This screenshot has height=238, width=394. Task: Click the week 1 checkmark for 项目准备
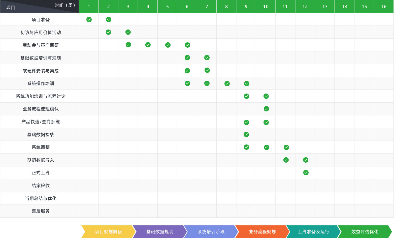89,20
